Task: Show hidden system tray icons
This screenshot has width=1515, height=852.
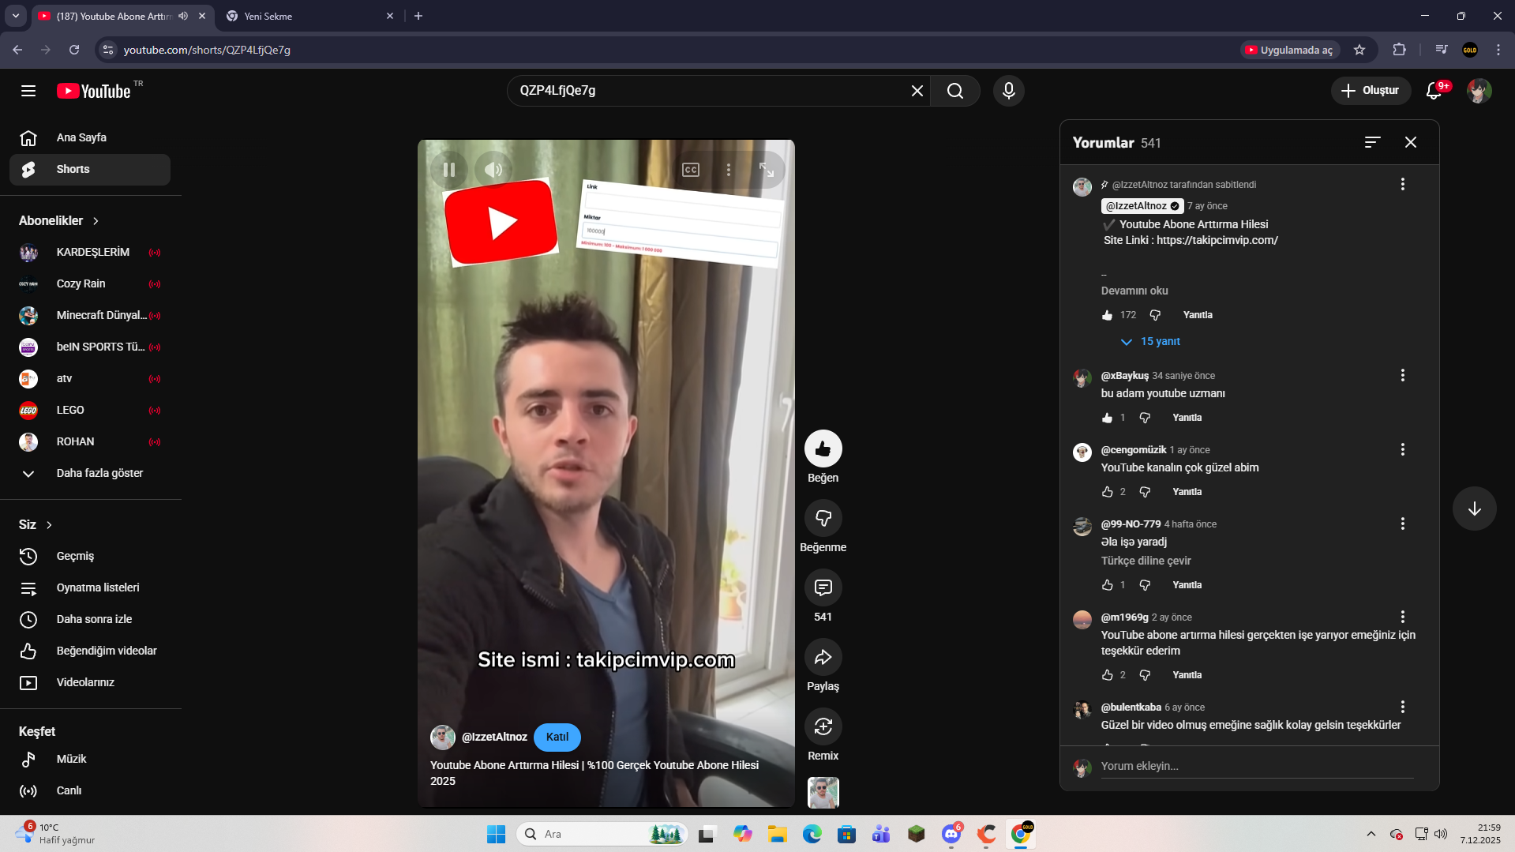Action: point(1371,834)
